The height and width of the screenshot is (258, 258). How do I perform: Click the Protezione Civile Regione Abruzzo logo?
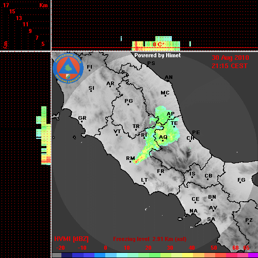(x=68, y=69)
